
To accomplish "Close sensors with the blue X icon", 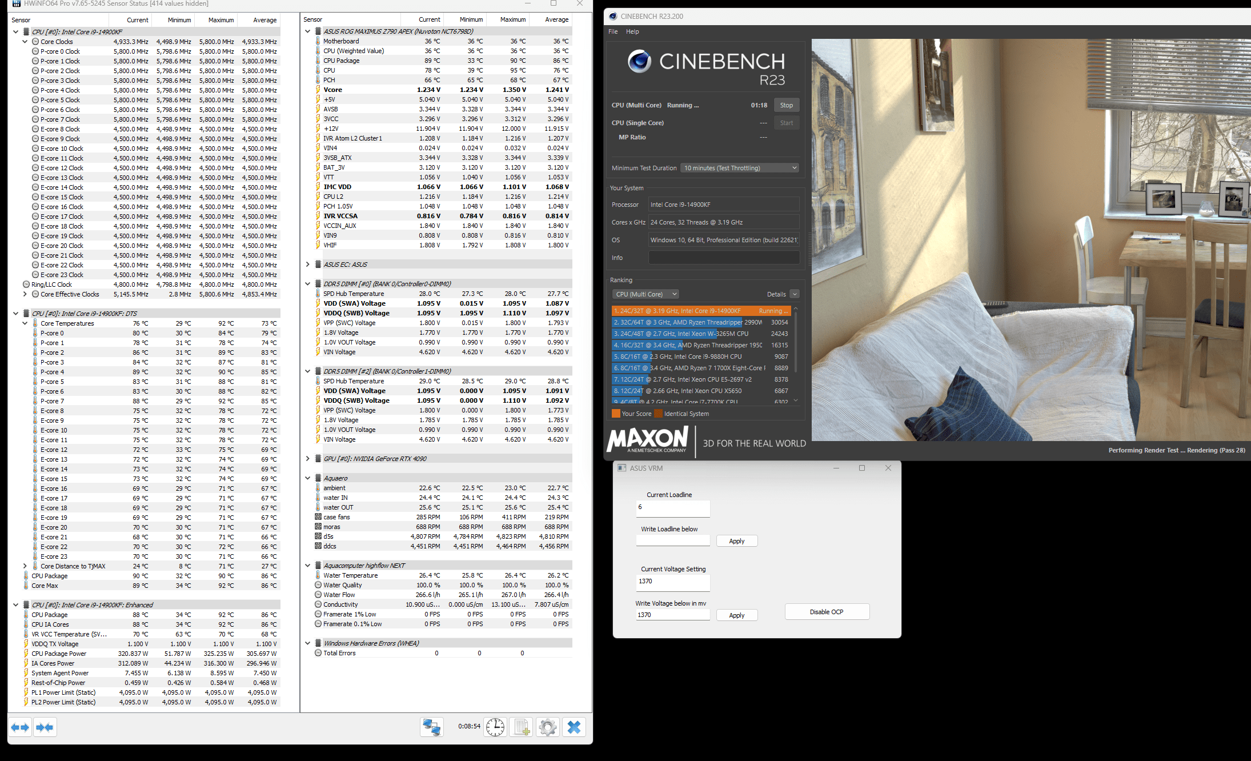I will (574, 727).
